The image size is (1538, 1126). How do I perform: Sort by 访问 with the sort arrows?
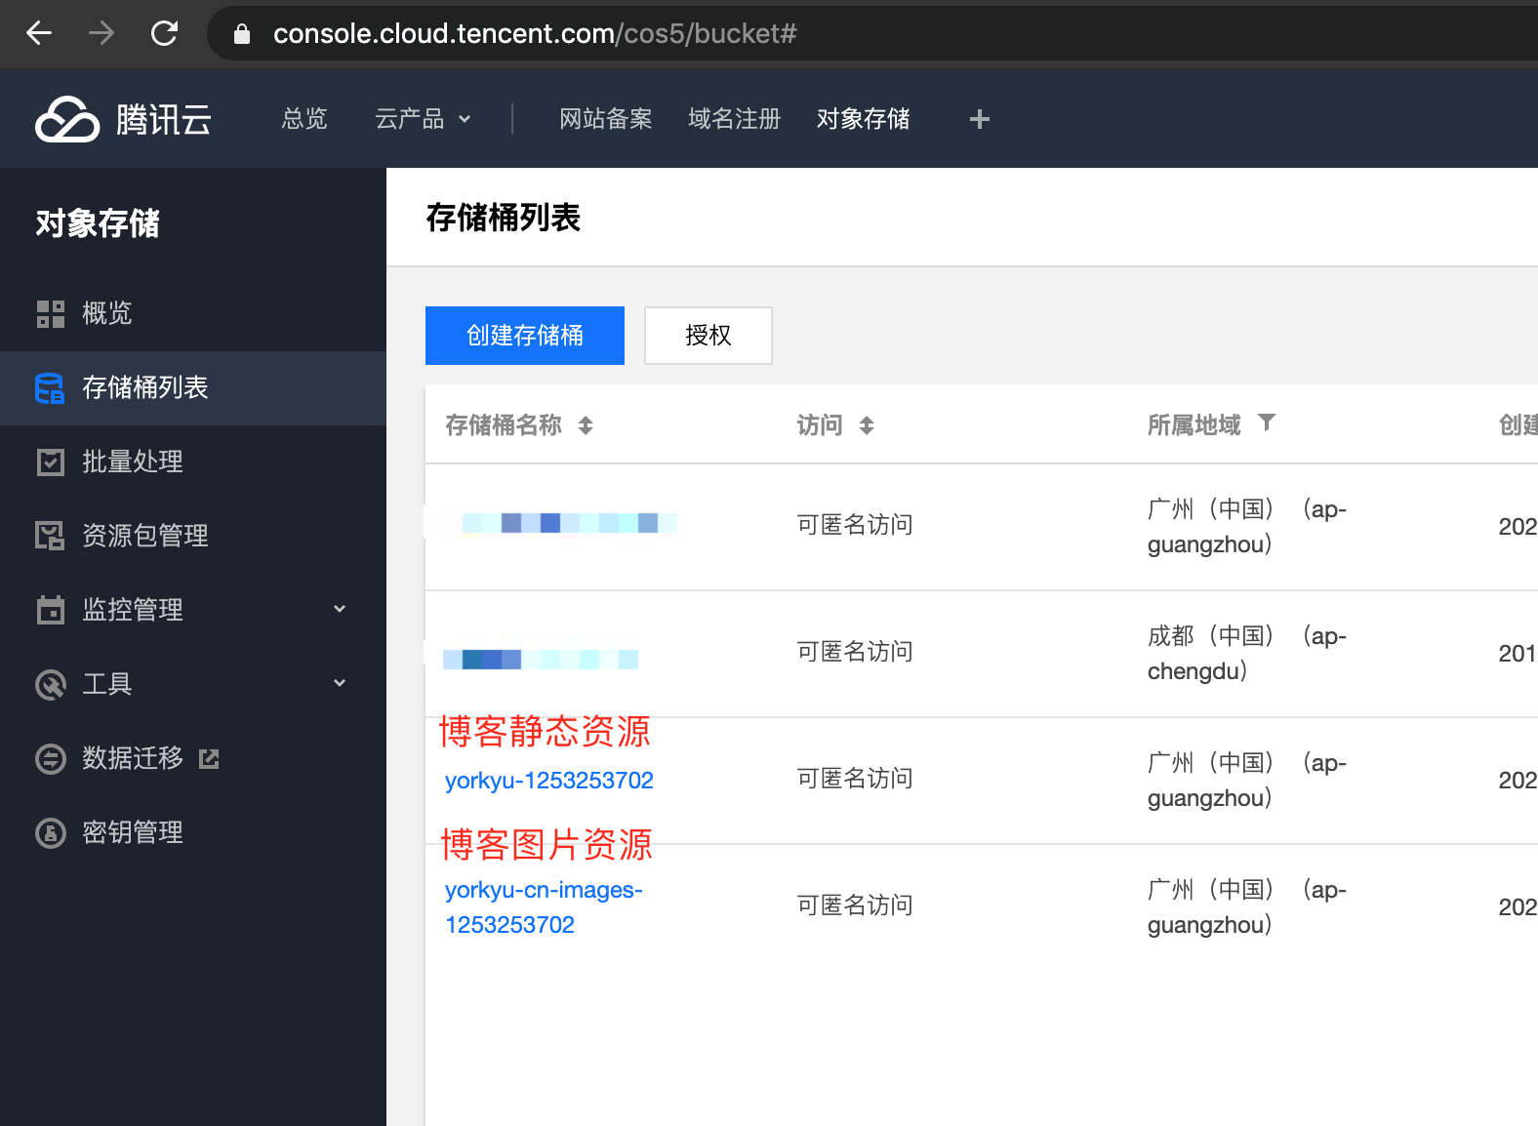pos(867,425)
